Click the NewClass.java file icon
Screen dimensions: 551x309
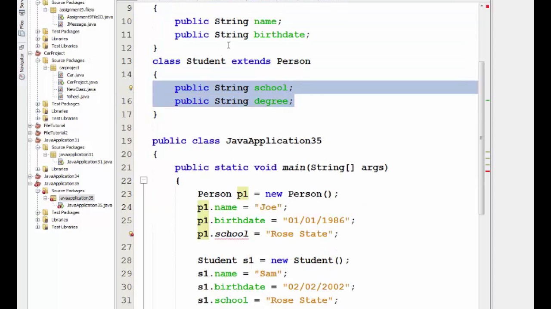click(61, 89)
